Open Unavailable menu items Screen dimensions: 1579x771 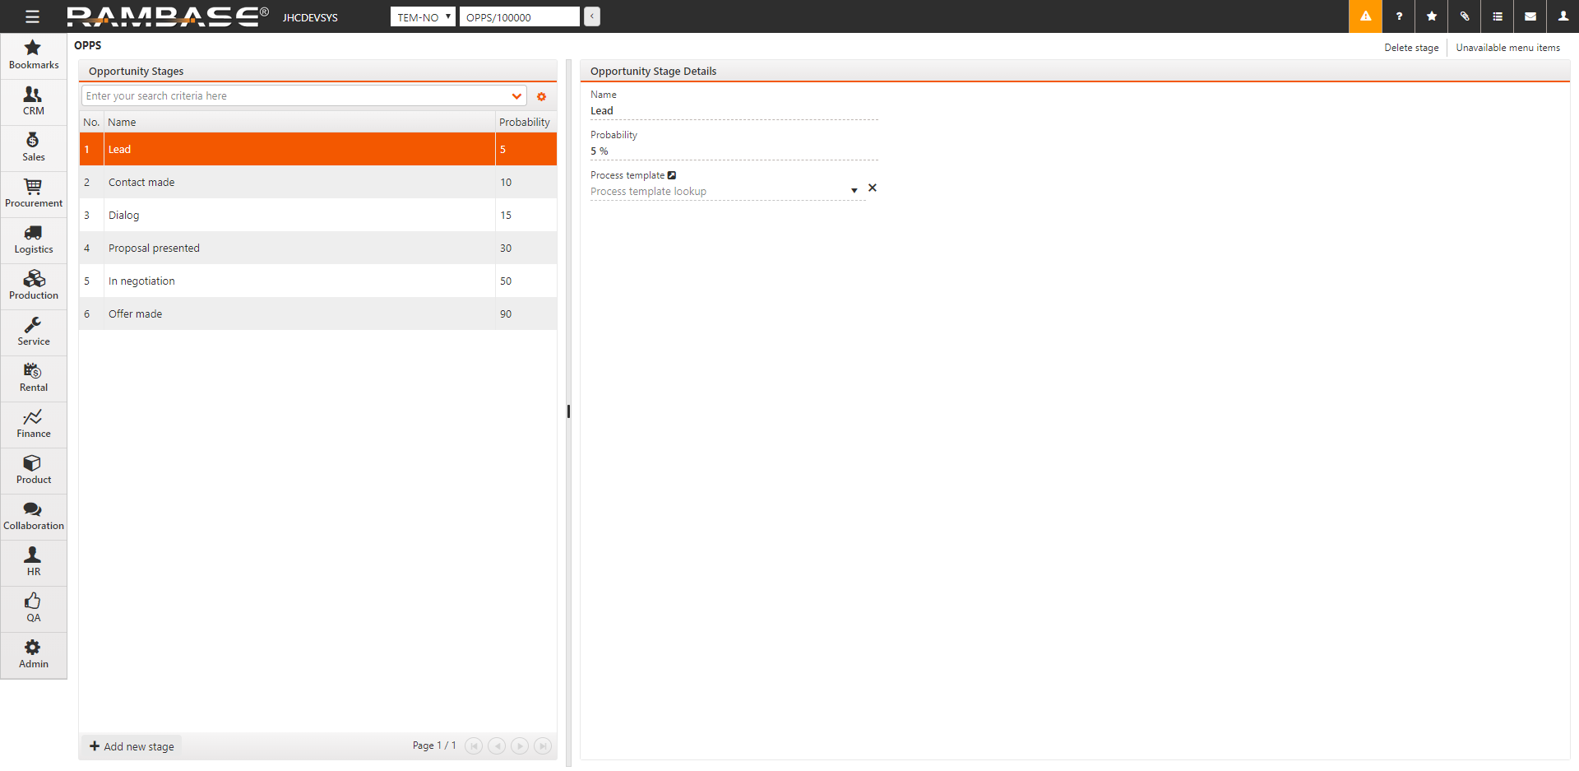(x=1507, y=48)
